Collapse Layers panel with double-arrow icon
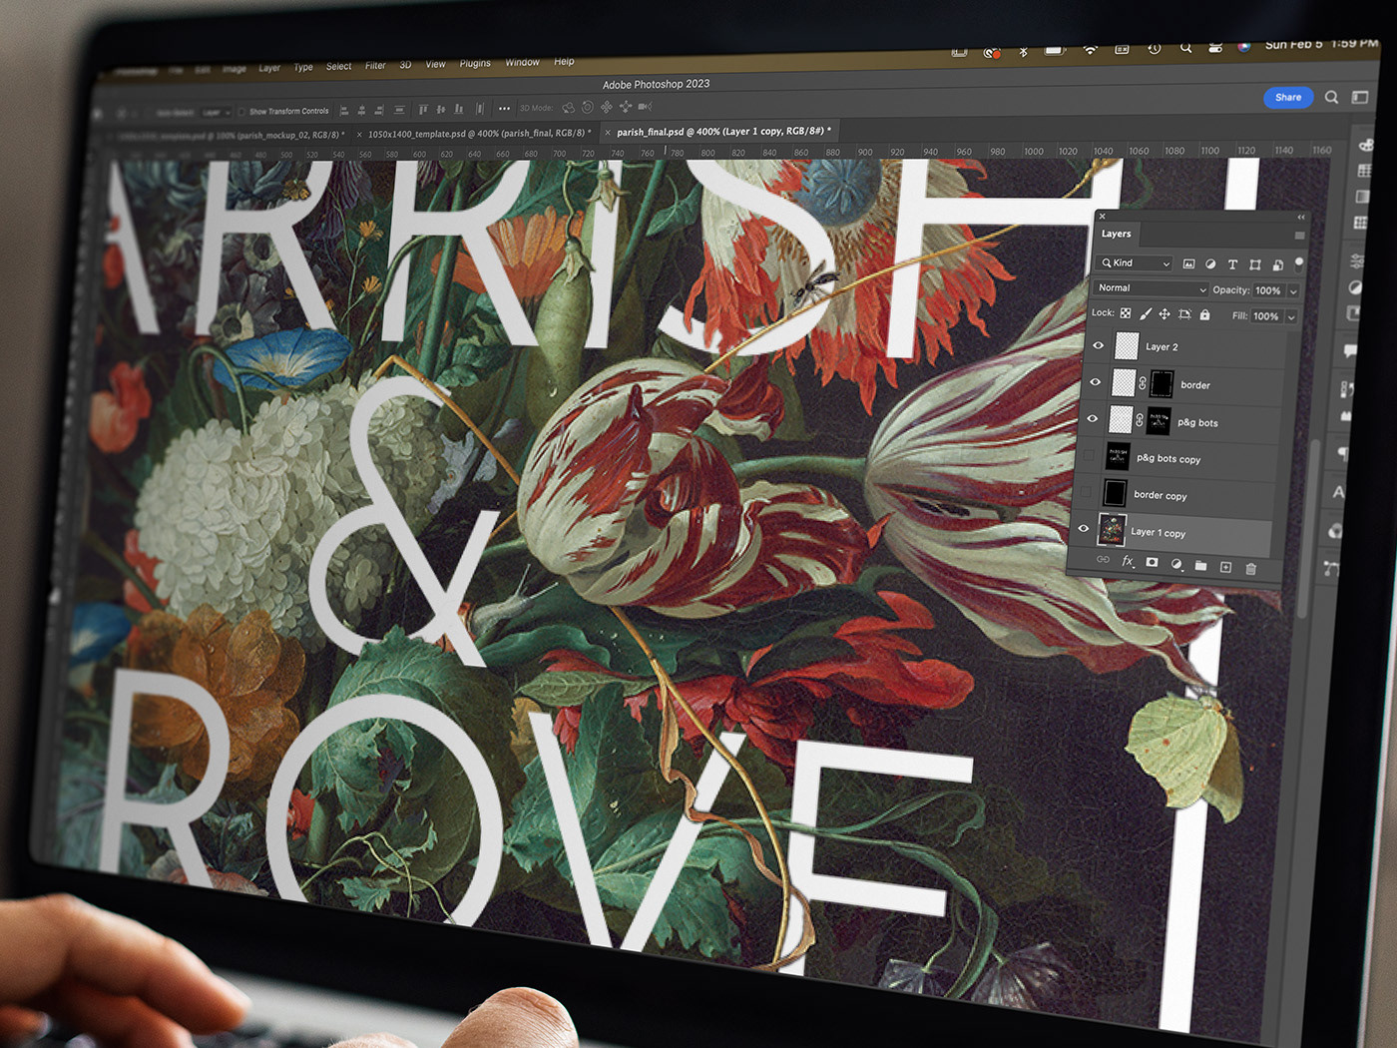Viewport: 1397px width, 1048px height. [x=1301, y=217]
